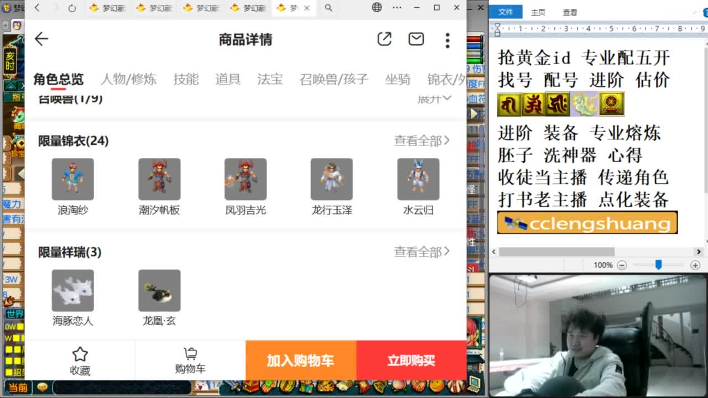708x398 pixels.
Task: Click the emoji speech bubble icon in game chat
Action: point(42,387)
